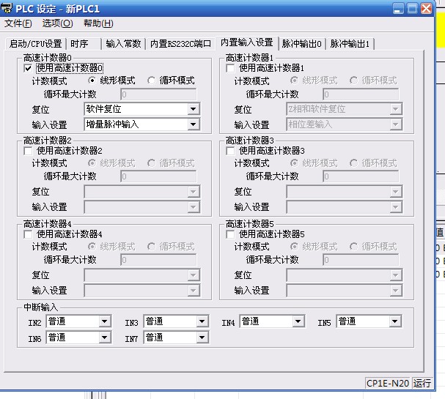Expand the 增量脉冲输入 input setting dropdown

click(x=193, y=124)
